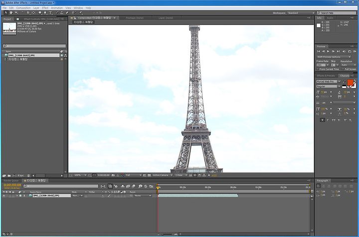
Task: Click the Graph Editor icon in timeline
Action: 152,186
